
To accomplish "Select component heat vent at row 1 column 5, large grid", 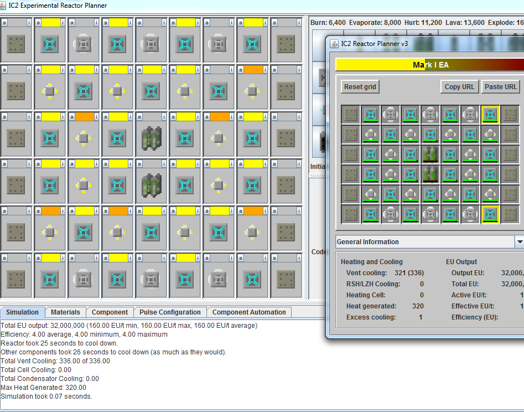I will coord(152,44).
